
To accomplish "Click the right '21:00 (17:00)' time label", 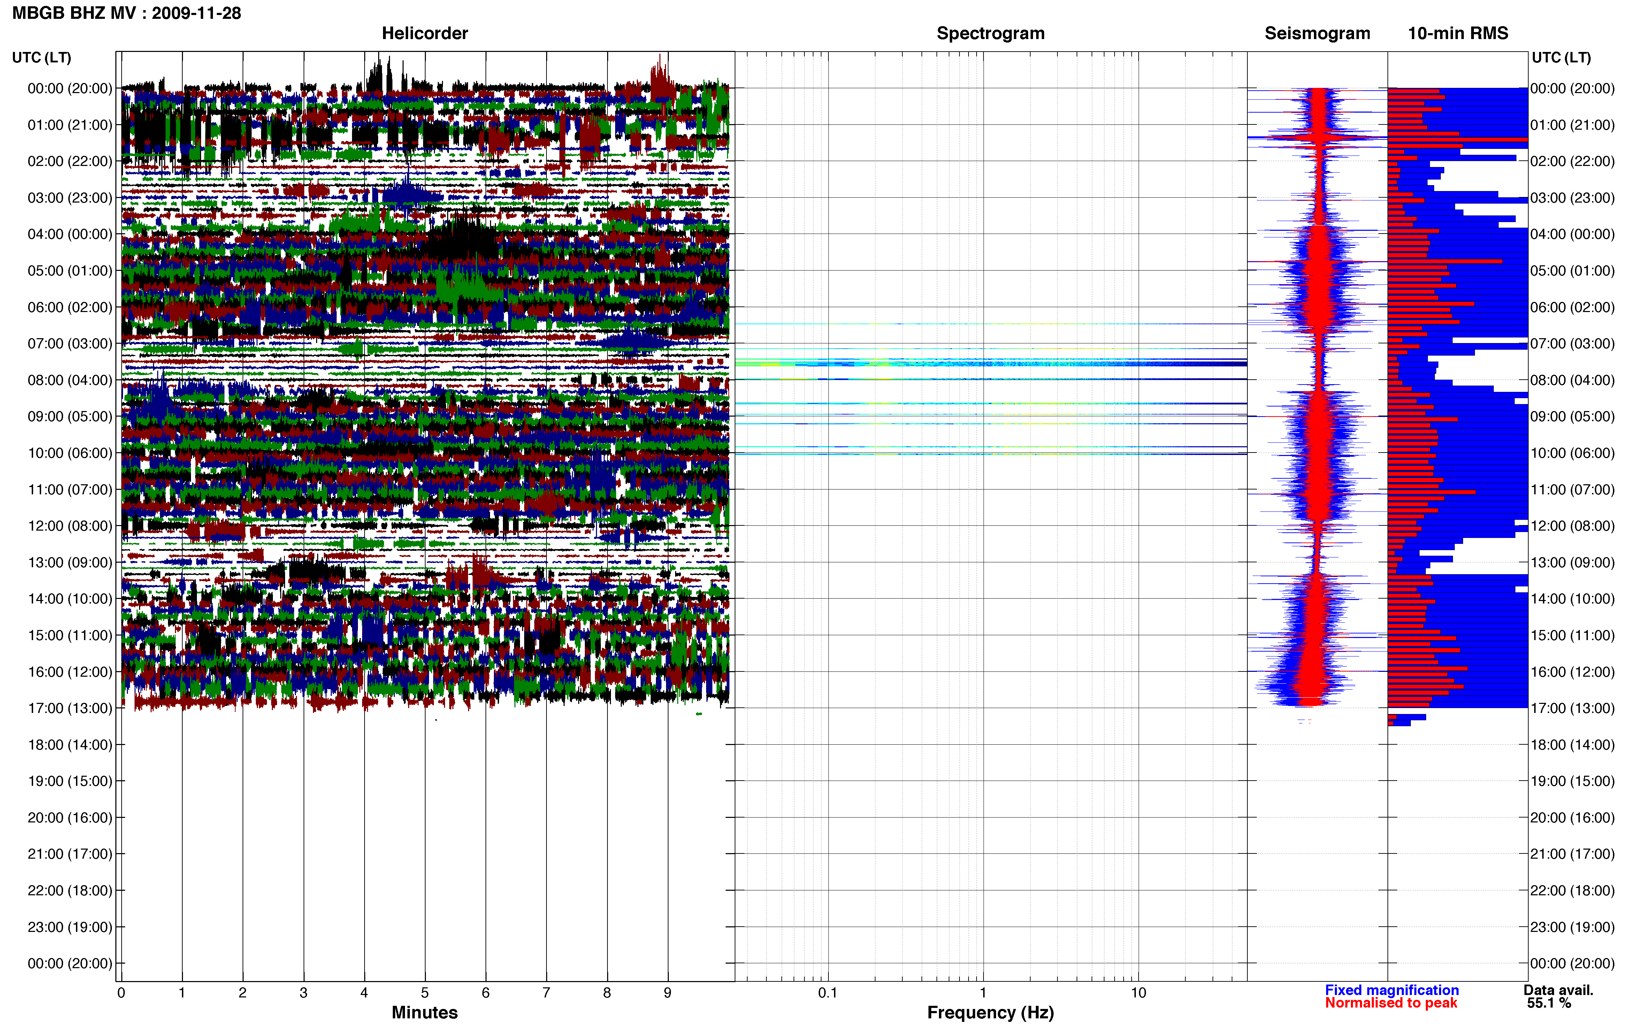I will pos(1572,854).
